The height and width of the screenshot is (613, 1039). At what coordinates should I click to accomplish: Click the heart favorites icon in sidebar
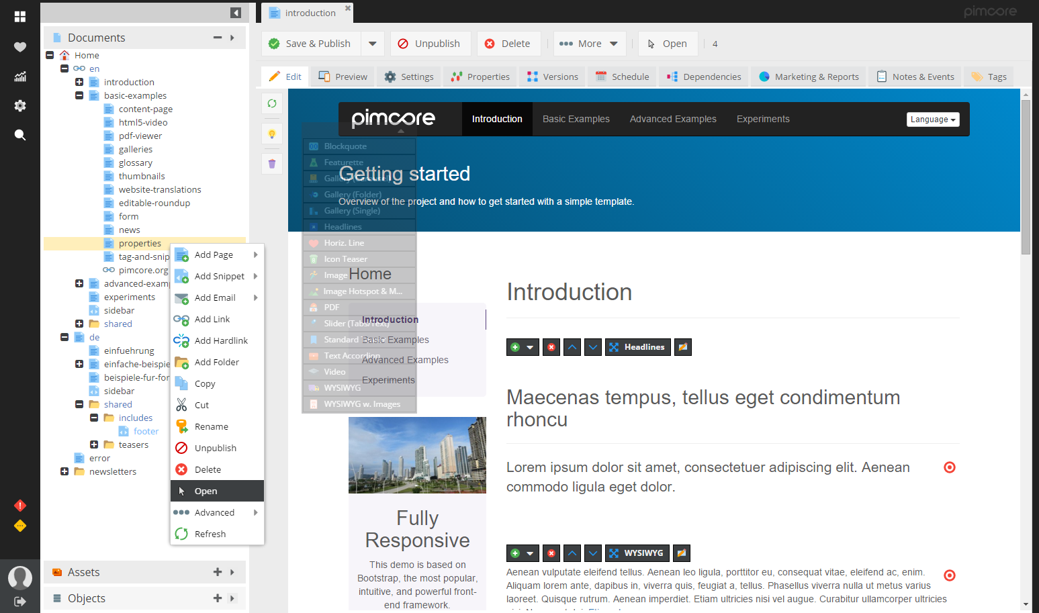pos(20,47)
